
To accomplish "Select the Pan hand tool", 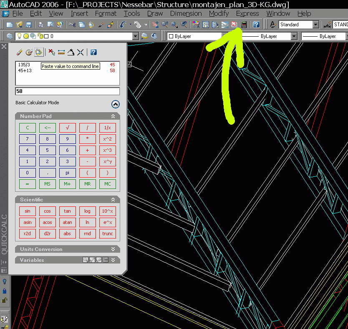I will click(x=155, y=25).
